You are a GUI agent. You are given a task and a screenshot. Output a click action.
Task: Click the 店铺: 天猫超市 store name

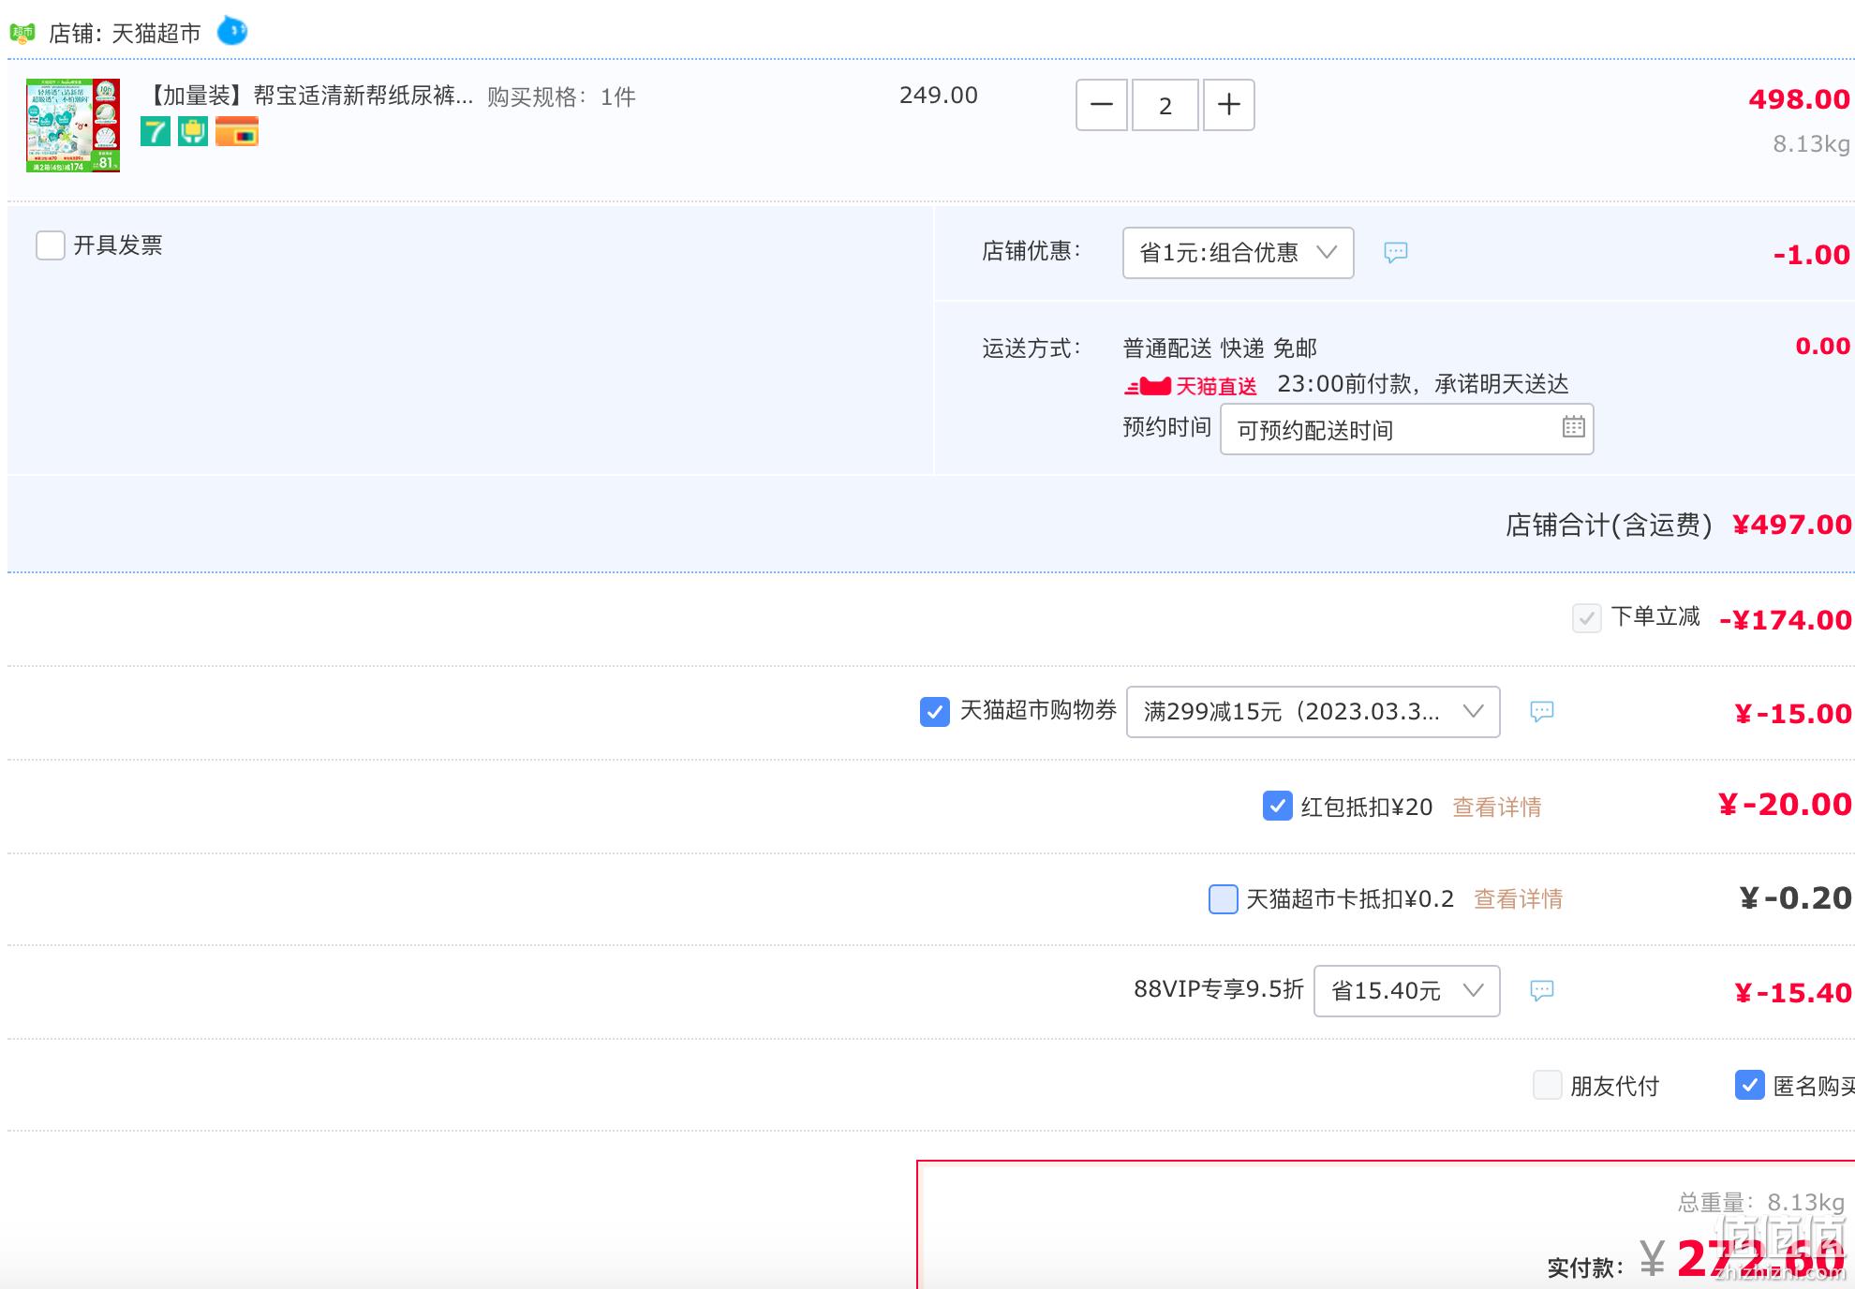click(125, 34)
